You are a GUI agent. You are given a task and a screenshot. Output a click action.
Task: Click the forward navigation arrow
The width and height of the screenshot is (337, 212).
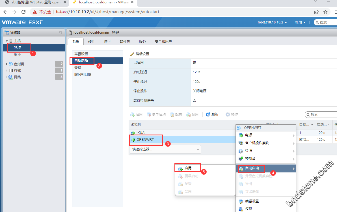coord(14,12)
